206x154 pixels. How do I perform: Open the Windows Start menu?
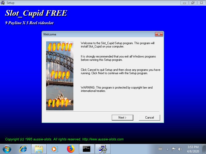pyautogui.click(x=7, y=149)
